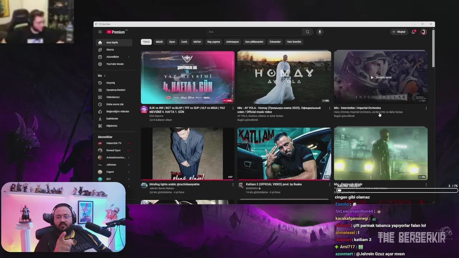
Task: Open options for AY YOLA Homay mix
Action: tap(330, 108)
